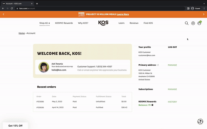Open a new browser tab
Viewport: 207px width, 129px height.
[37, 4]
